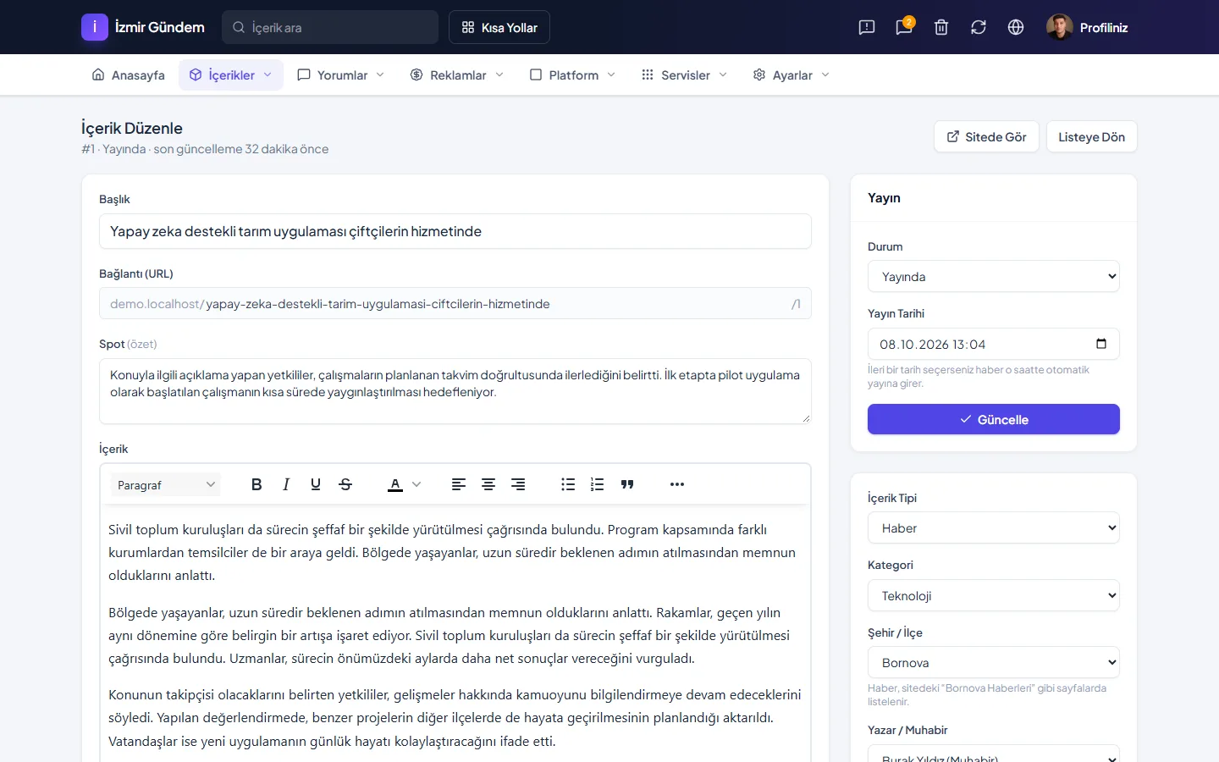Image resolution: width=1219 pixels, height=762 pixels.
Task: Center align text in the editor
Action: point(488,484)
